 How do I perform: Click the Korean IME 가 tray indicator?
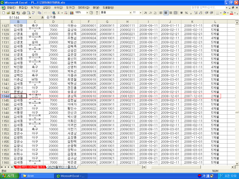click(204, 176)
